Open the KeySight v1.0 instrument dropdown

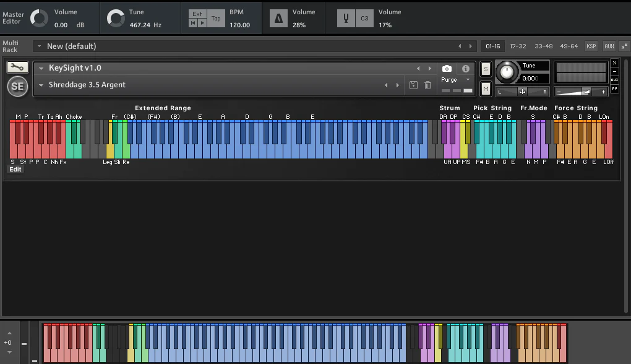tap(41, 69)
